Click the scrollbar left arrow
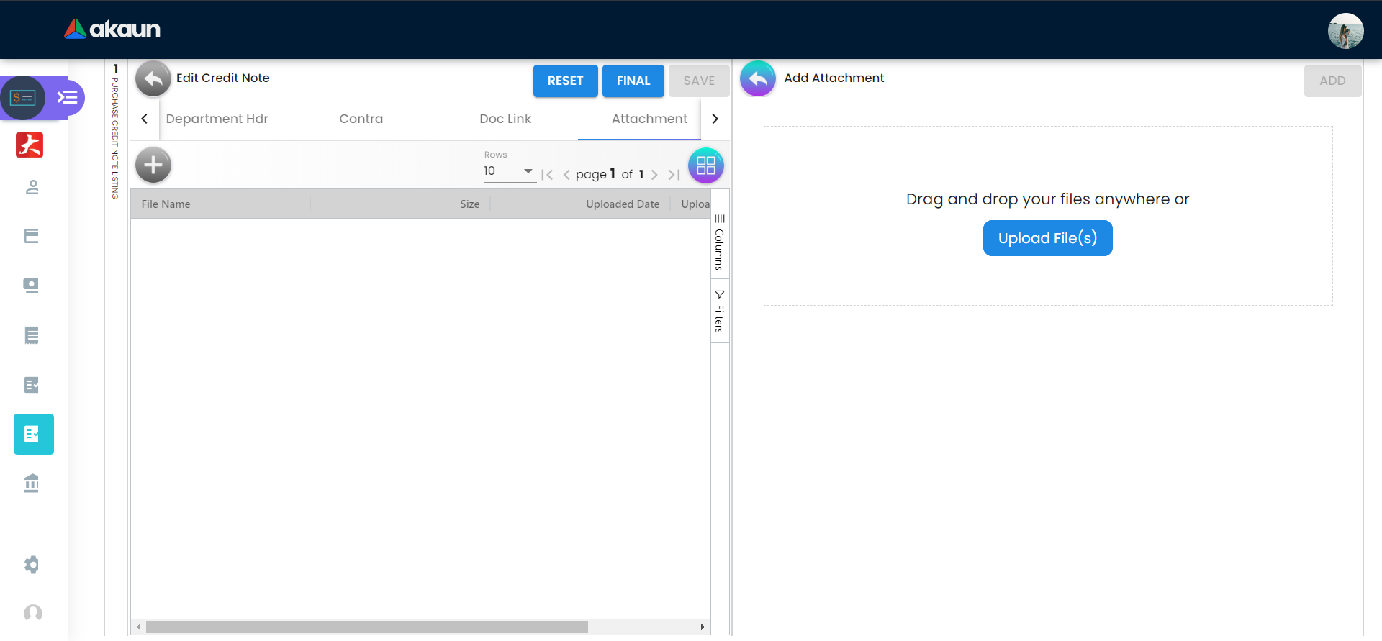The width and height of the screenshot is (1382, 641). (138, 627)
